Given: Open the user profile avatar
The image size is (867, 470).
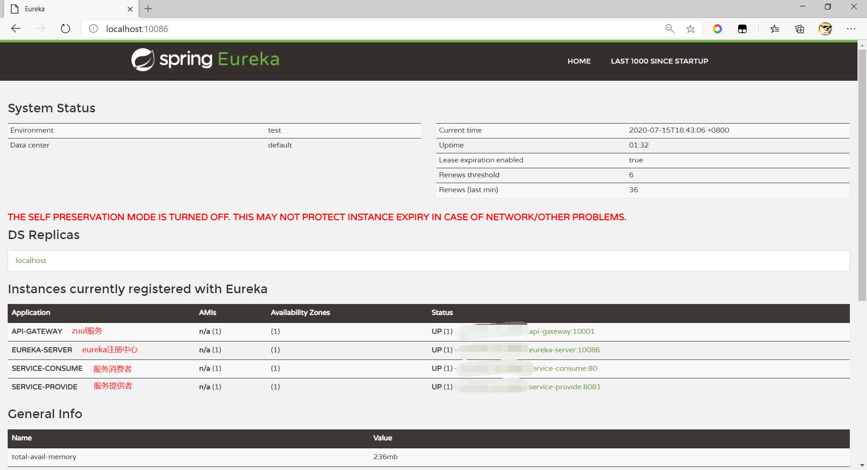Looking at the screenshot, I should (825, 29).
